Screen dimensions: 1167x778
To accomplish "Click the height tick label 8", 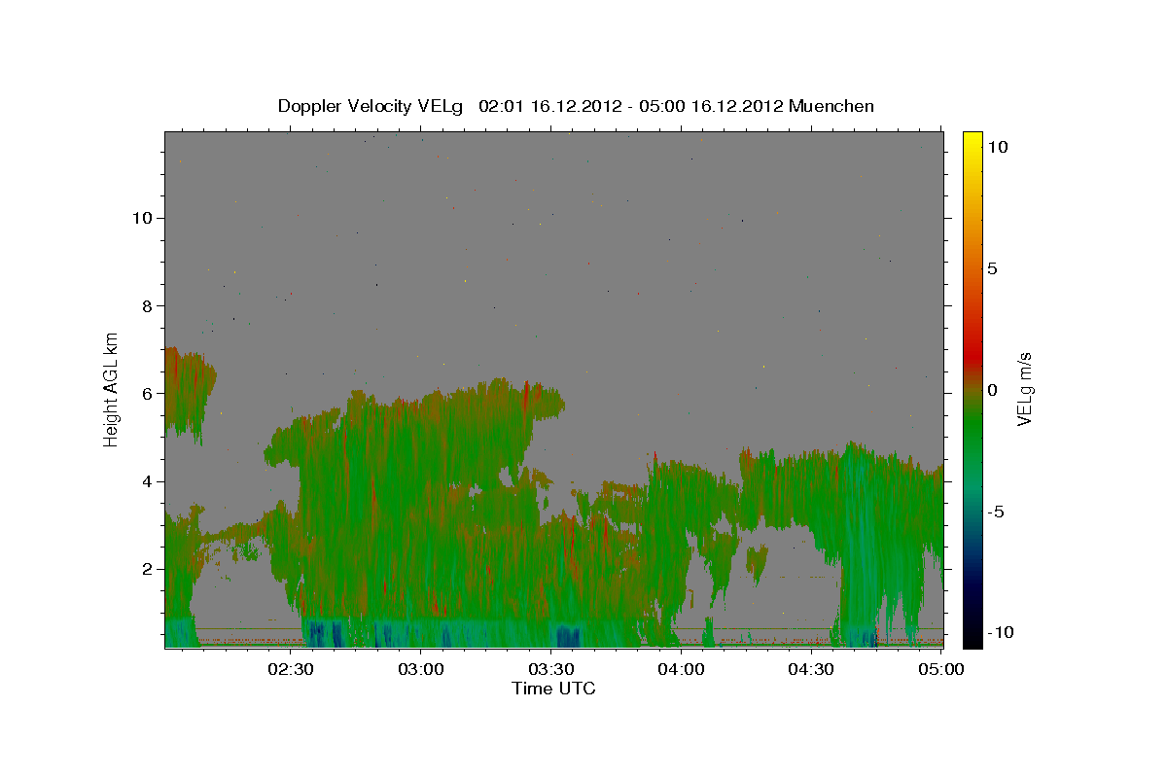I will pyautogui.click(x=148, y=305).
